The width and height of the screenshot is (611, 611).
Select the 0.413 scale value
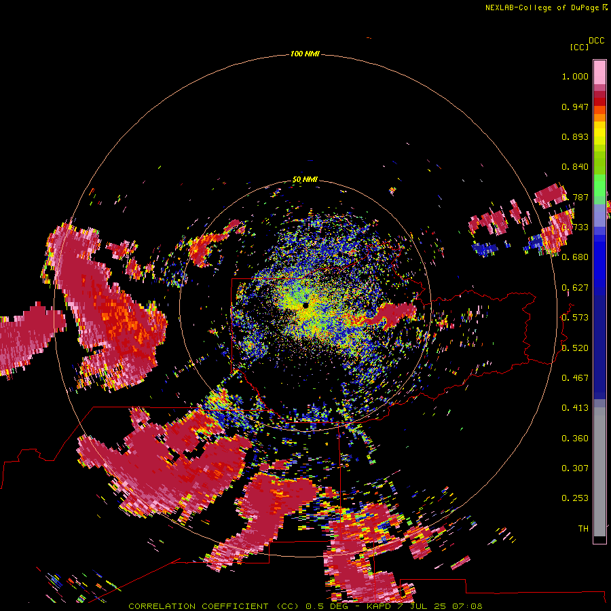pyautogui.click(x=575, y=408)
